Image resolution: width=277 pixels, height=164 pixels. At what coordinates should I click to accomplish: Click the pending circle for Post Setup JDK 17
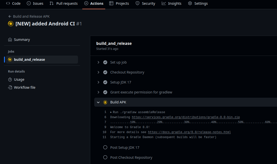click(x=105, y=148)
